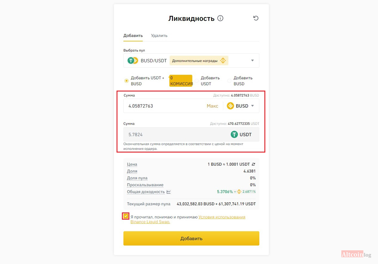Switch to the Добавить tab

click(133, 36)
